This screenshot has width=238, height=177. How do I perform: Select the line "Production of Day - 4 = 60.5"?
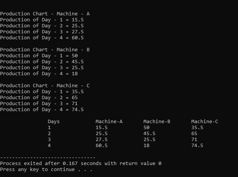coord(42,38)
